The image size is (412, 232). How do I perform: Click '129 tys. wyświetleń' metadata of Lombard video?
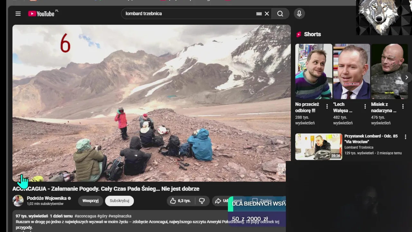point(359,153)
